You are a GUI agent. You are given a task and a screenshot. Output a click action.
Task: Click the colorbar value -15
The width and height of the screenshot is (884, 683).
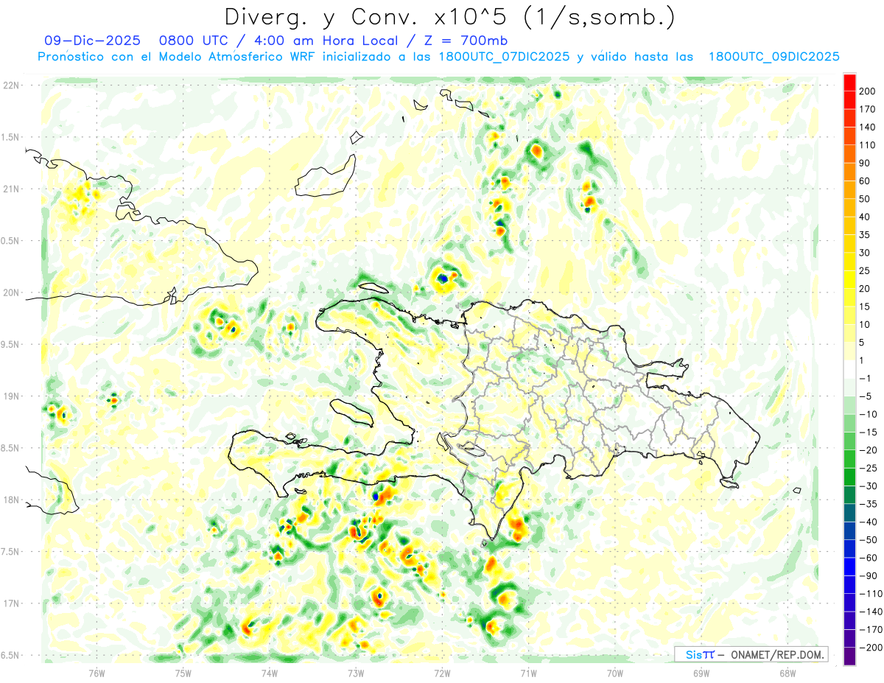[869, 432]
